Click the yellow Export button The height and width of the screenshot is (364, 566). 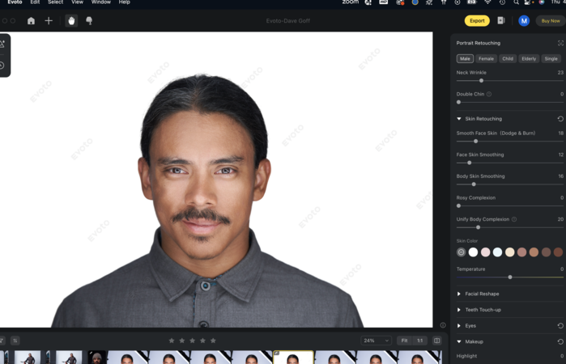click(477, 21)
